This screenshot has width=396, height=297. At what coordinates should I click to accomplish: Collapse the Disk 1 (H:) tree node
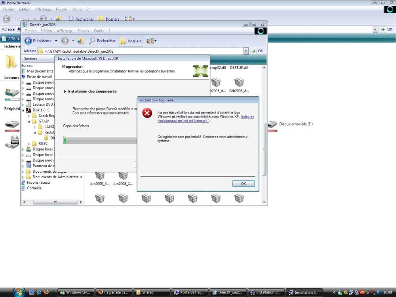[x=23, y=110]
